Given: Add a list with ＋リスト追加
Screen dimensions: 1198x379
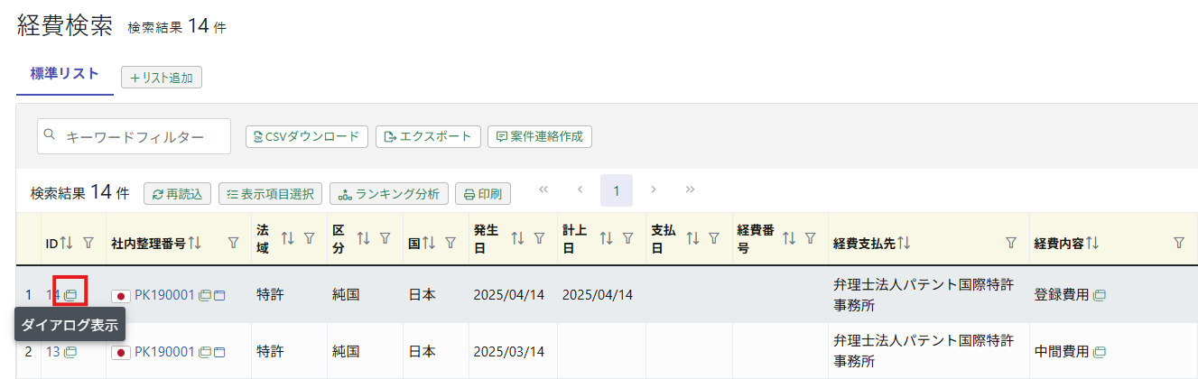Looking at the screenshot, I should (x=162, y=78).
